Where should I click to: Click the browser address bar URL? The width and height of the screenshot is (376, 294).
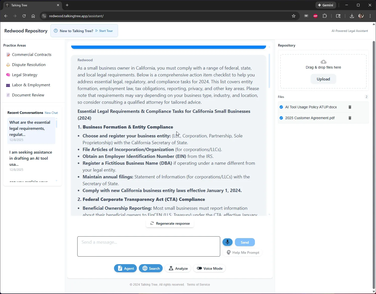(x=76, y=16)
